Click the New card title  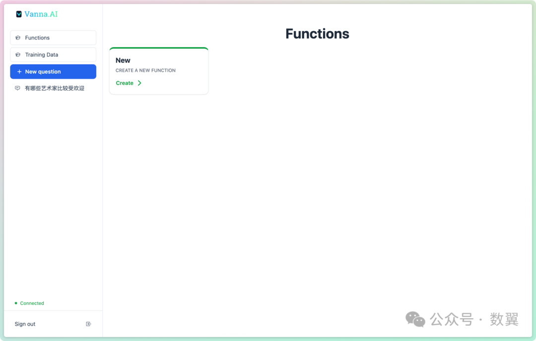click(x=123, y=60)
